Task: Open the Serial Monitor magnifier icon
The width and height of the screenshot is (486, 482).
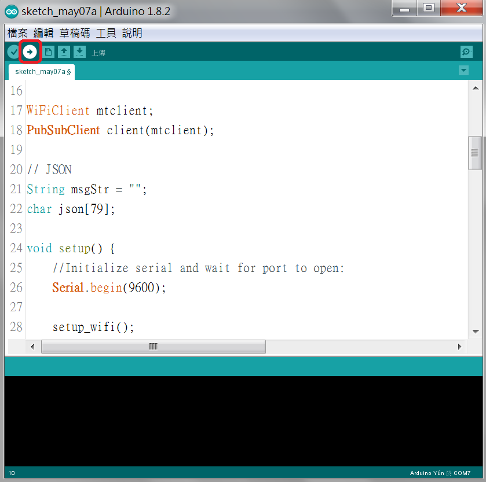Action: click(466, 52)
